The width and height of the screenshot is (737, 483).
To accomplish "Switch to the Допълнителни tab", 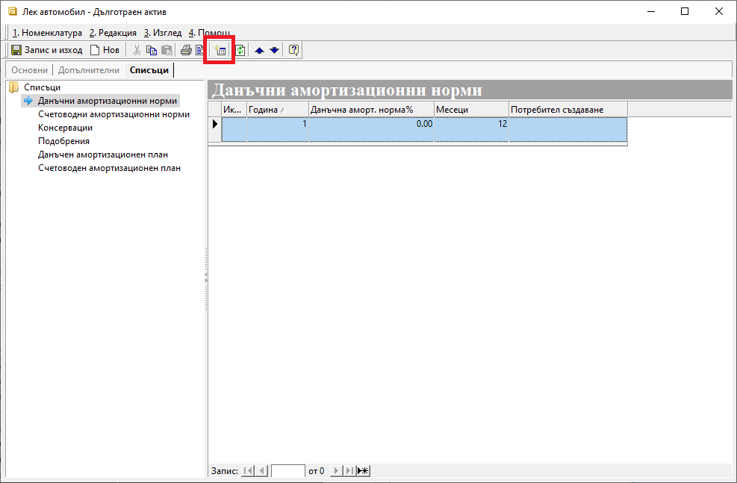I will [x=88, y=70].
